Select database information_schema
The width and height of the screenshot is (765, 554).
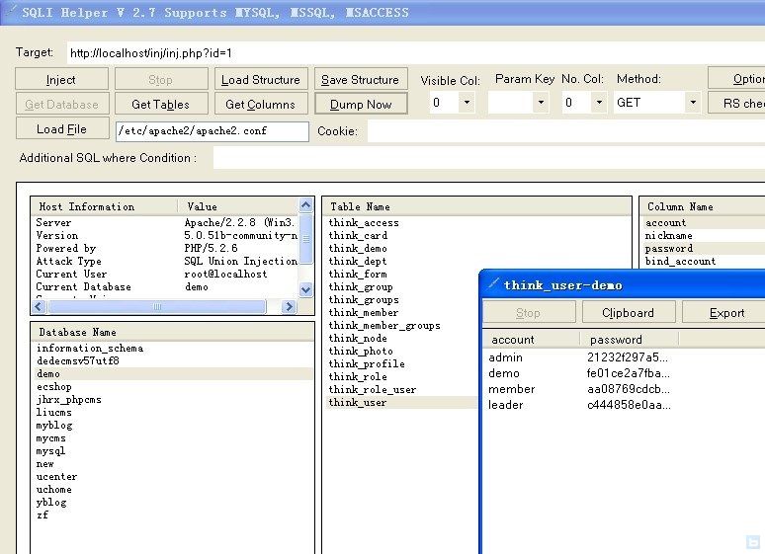tap(90, 349)
